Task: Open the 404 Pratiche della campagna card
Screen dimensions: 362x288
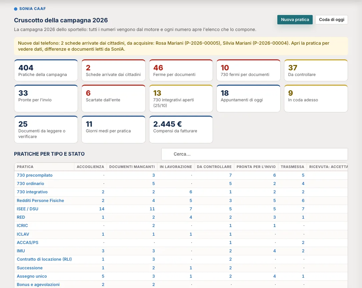Action: (46, 70)
